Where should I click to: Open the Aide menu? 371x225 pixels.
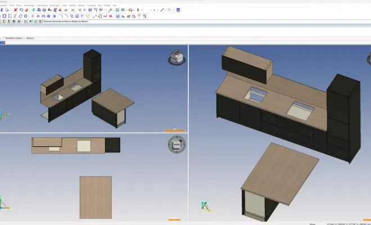click(115, 5)
